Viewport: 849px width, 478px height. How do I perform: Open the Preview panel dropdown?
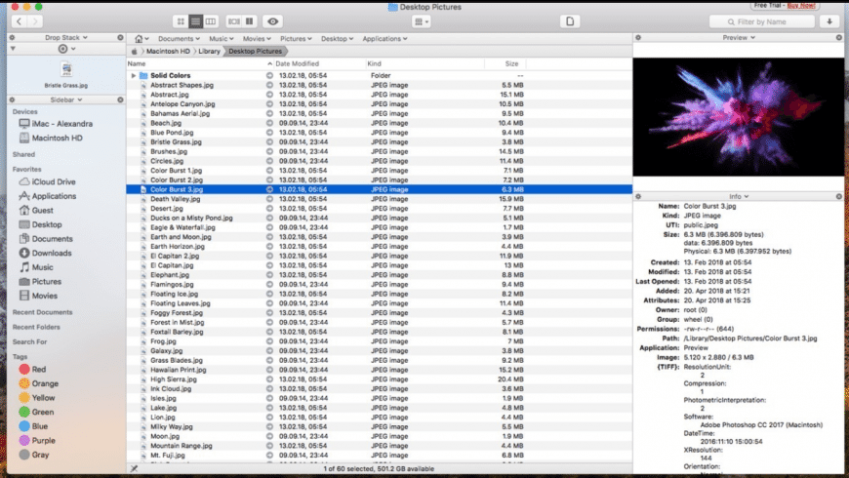[x=738, y=37]
